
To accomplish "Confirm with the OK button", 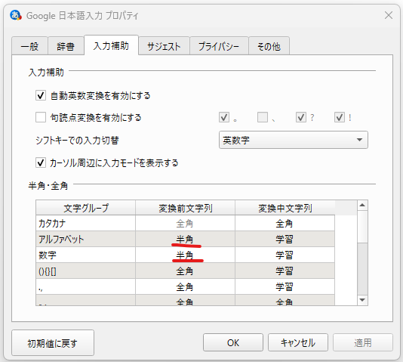I will point(233,342).
